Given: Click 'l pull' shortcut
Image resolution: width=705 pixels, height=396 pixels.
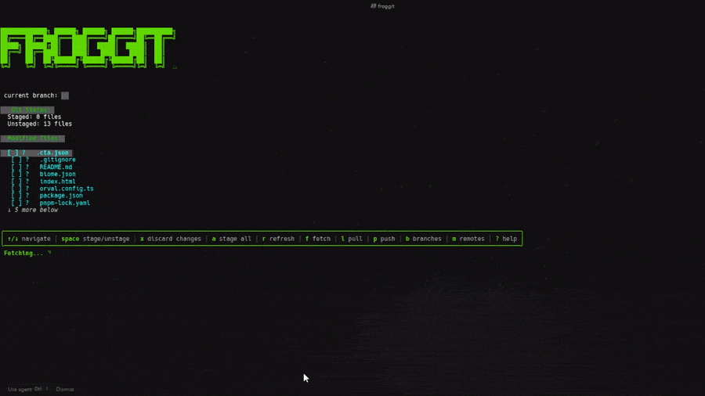Looking at the screenshot, I should point(352,239).
